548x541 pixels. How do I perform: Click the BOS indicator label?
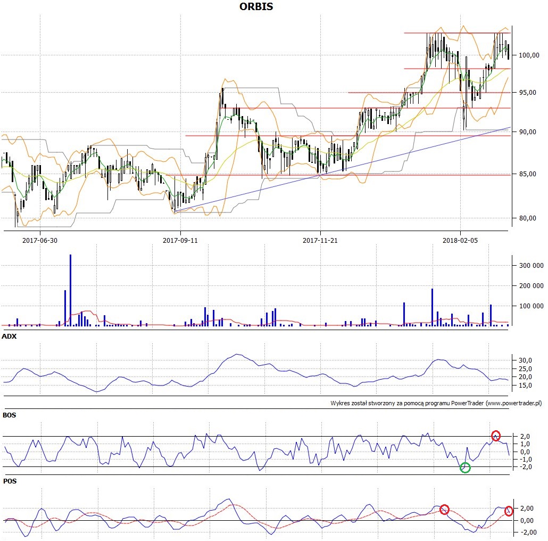(x=9, y=415)
